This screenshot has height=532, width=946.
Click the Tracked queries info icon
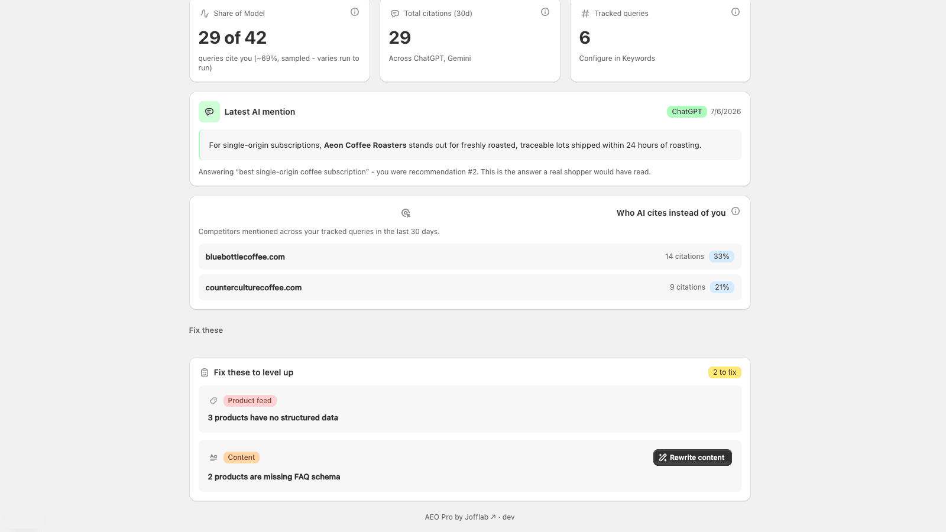click(736, 12)
